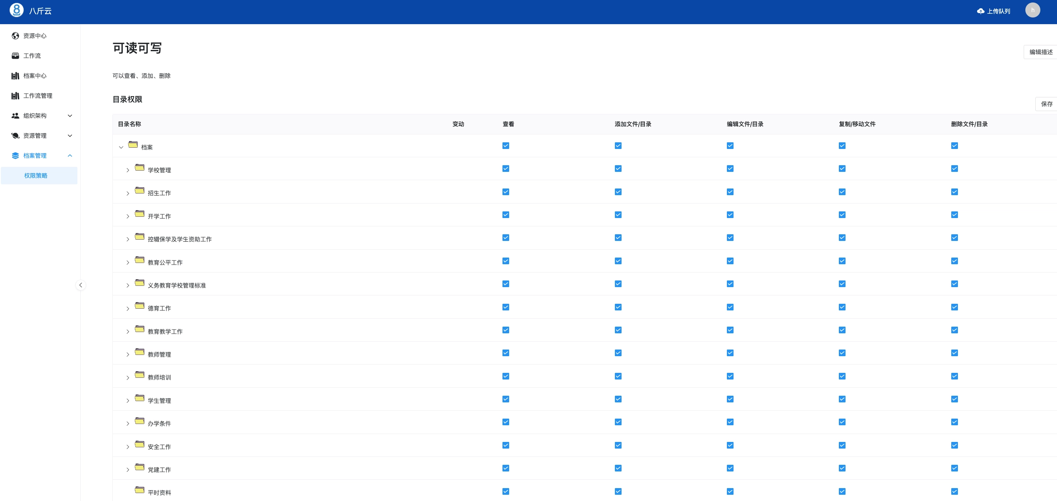Open 资源中心 globe icon in sidebar

coord(15,36)
